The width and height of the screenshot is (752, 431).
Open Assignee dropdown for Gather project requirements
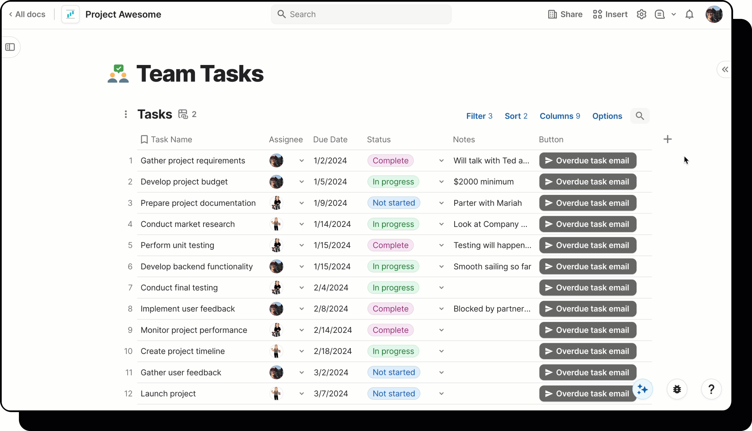pyautogui.click(x=302, y=161)
